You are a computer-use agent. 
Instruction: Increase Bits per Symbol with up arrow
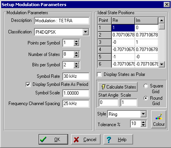[x=76, y=64]
